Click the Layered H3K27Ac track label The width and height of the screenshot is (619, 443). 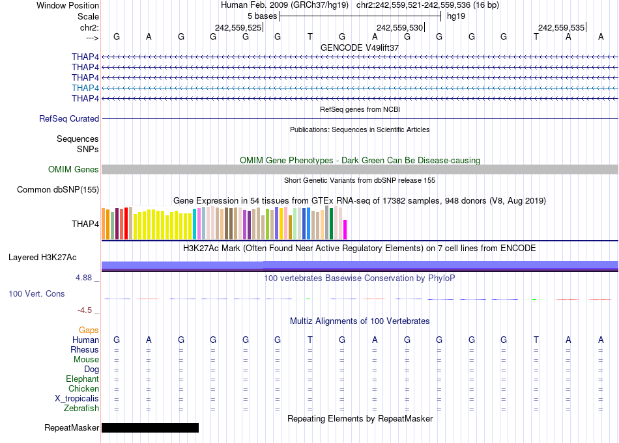[42, 258]
